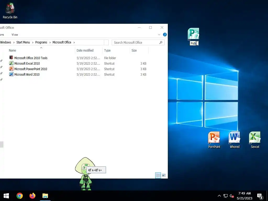This screenshot has height=201, width=268.
Task: Switch to details view layout button
Action: point(158,175)
